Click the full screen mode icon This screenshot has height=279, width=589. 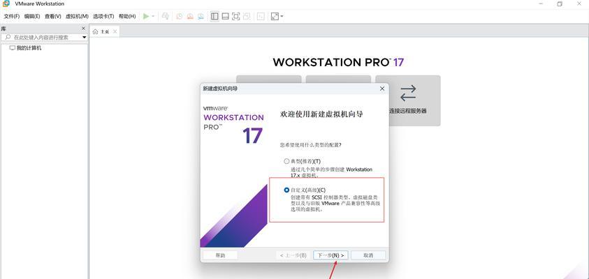pos(236,16)
